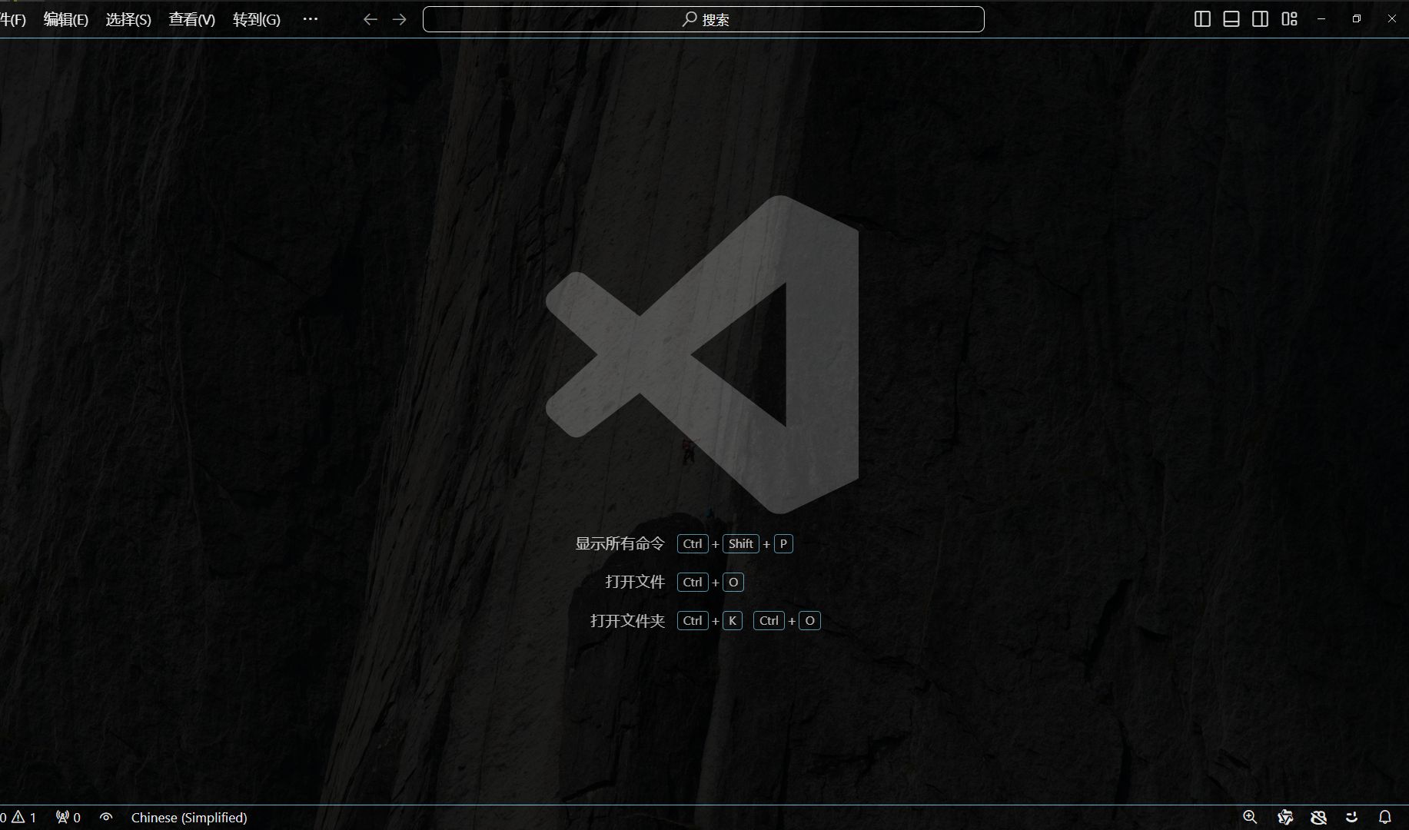
Task: Open the 编辑(E) menu
Action: pyautogui.click(x=66, y=19)
